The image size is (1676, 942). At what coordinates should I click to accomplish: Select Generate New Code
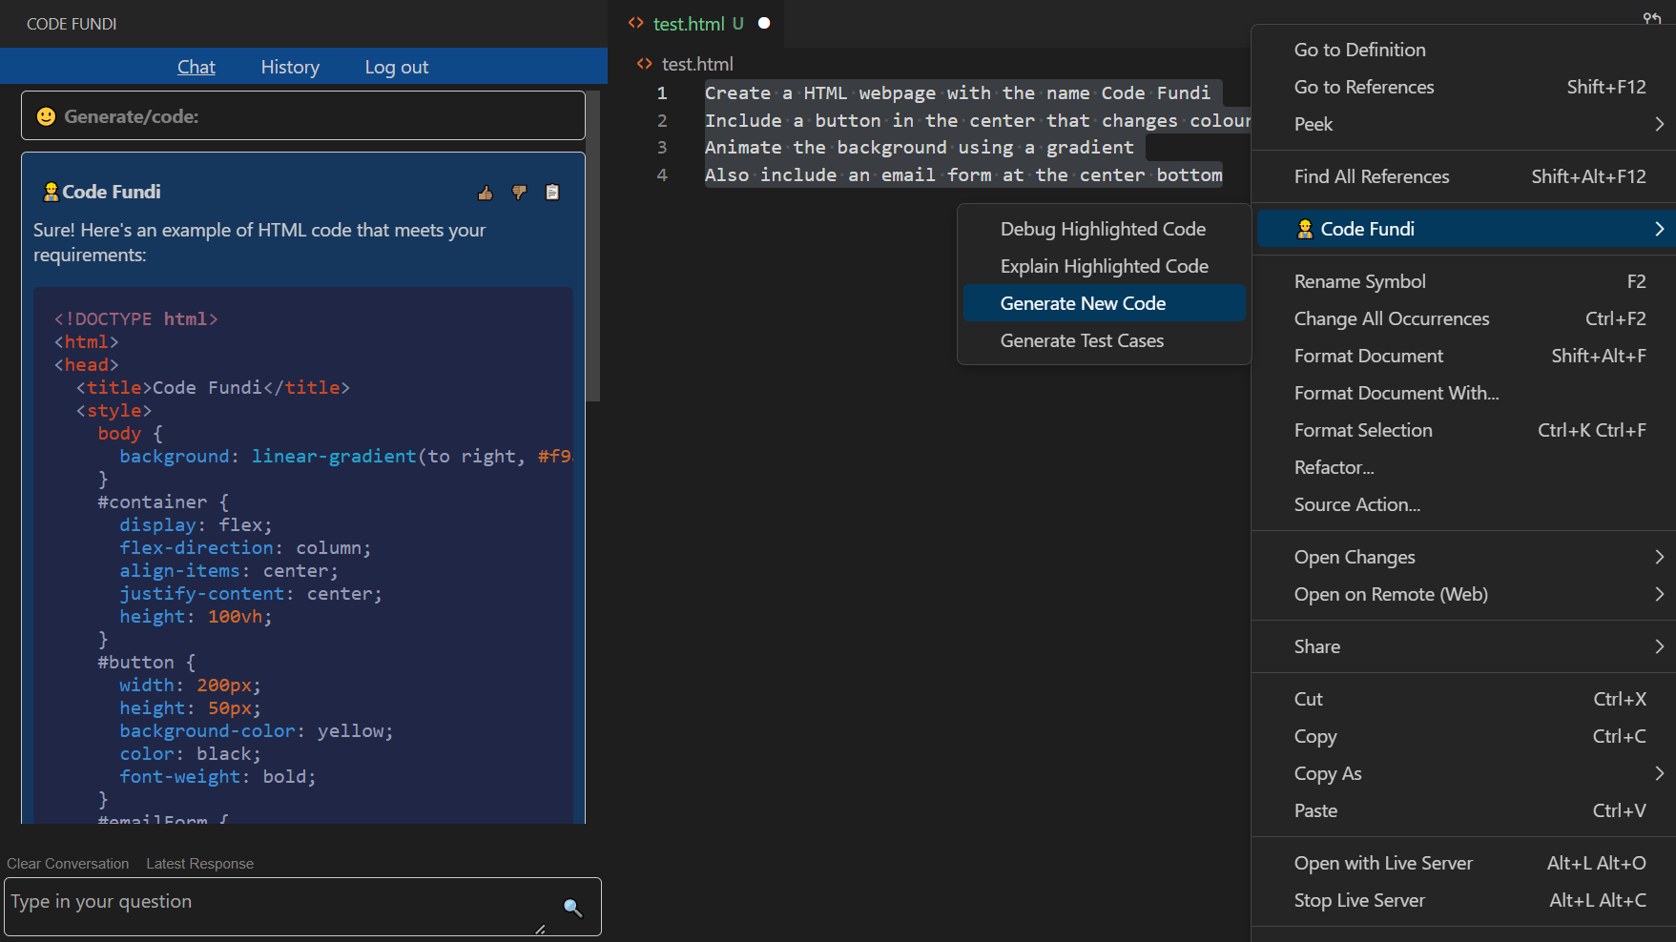(x=1104, y=303)
